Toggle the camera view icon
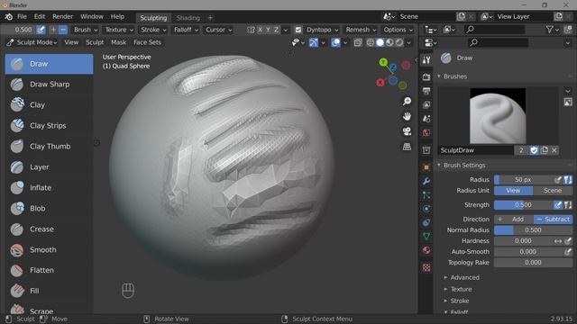Screen dimensions: 577x324 point(407,131)
